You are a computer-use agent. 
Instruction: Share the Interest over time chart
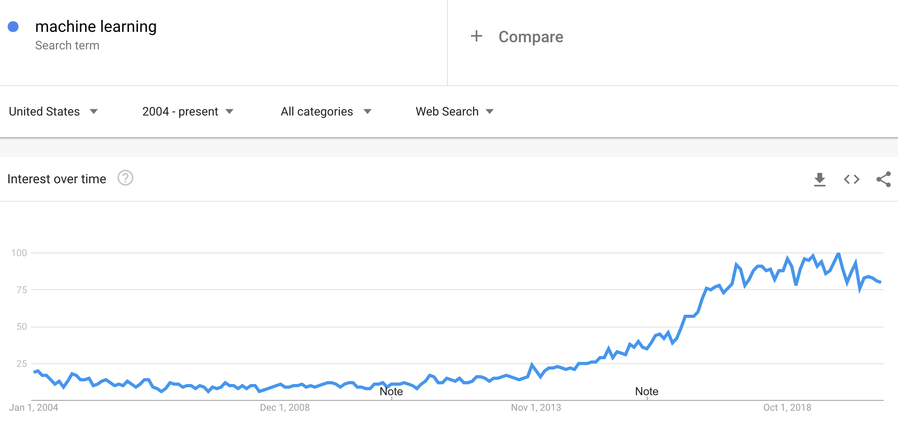[884, 179]
